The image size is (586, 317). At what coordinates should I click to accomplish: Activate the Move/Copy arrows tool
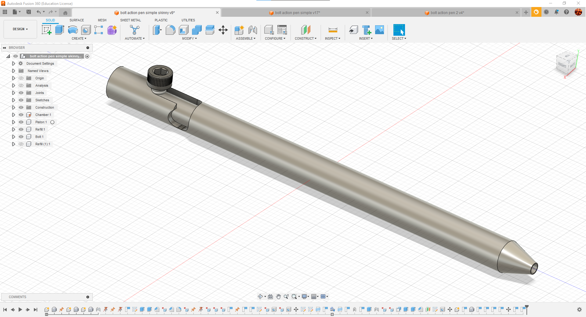click(223, 30)
